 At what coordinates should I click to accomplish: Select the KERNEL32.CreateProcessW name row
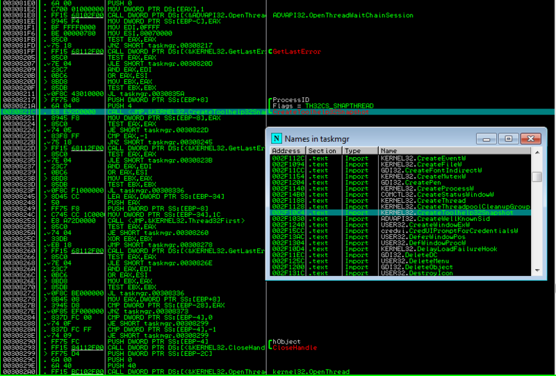[400, 188]
